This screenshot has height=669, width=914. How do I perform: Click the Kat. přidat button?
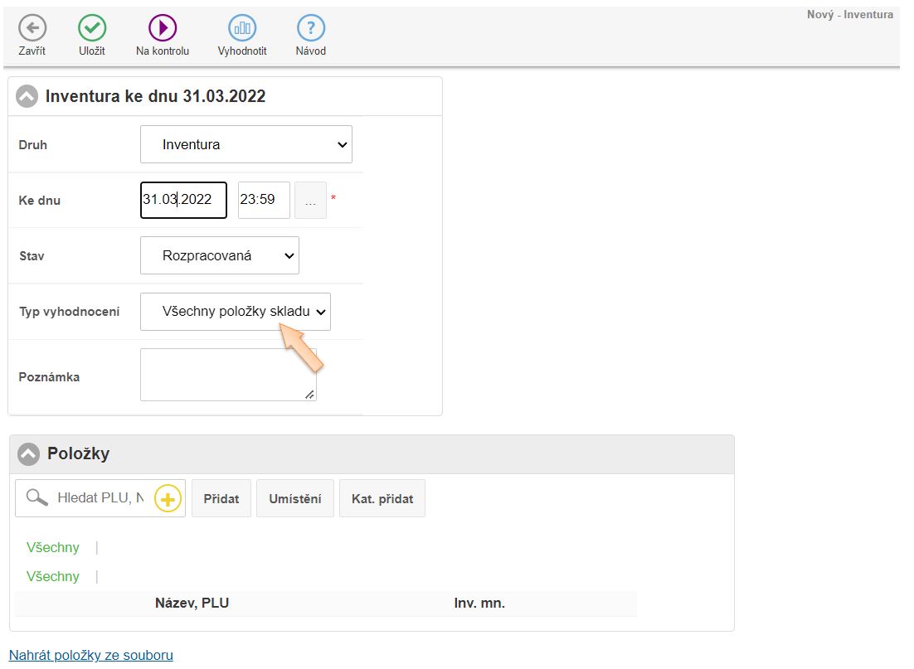point(382,498)
